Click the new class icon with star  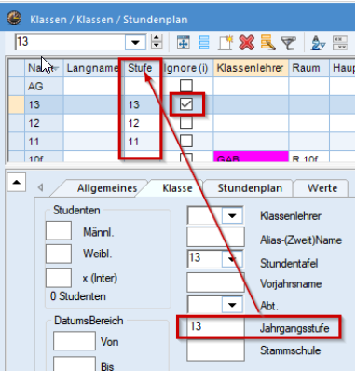tap(226, 43)
